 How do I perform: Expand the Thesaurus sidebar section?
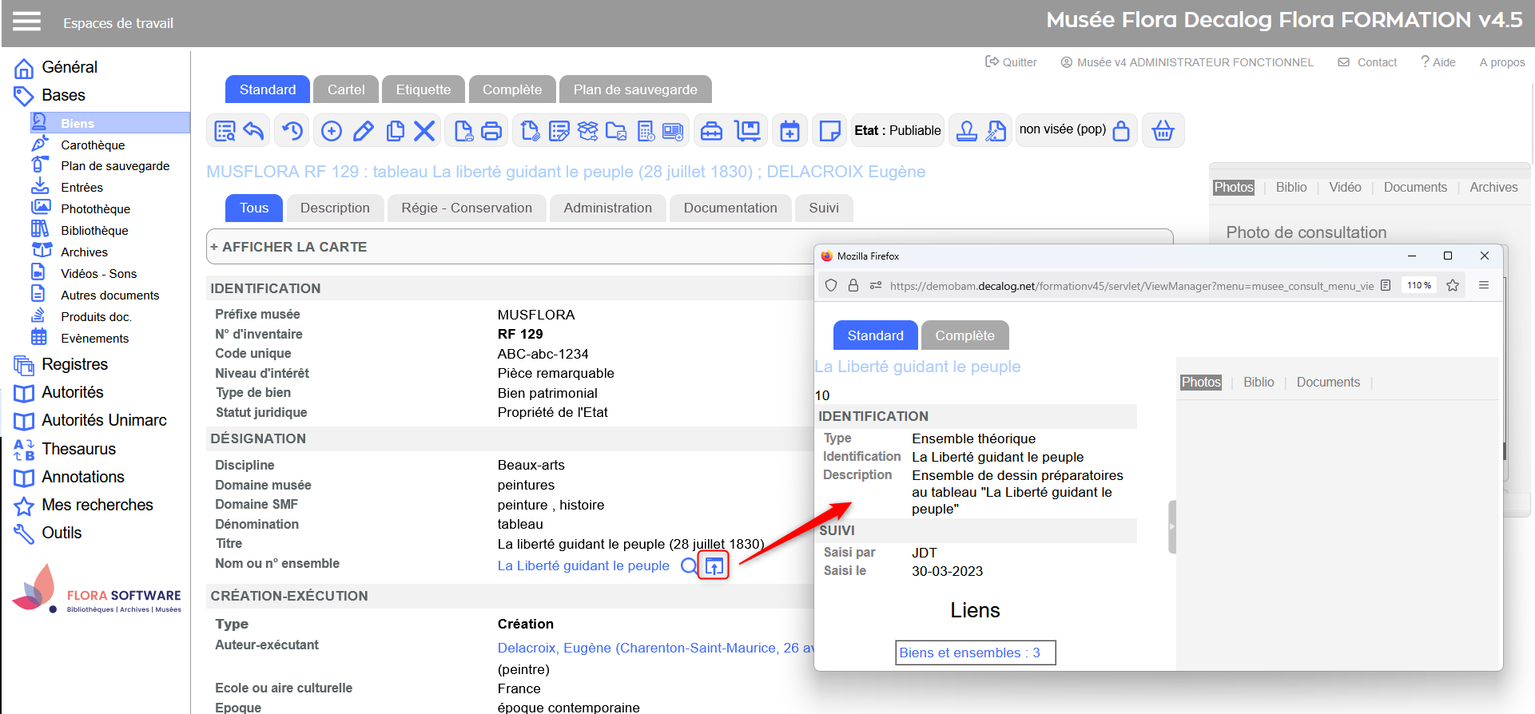(x=78, y=449)
